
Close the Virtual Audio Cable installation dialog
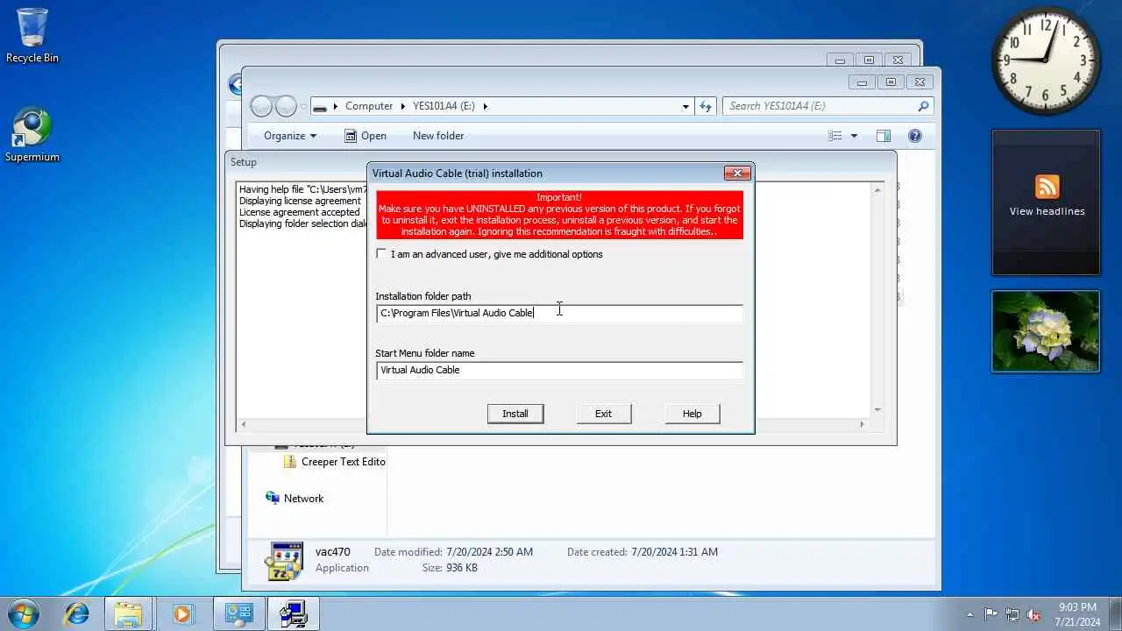[x=737, y=174]
